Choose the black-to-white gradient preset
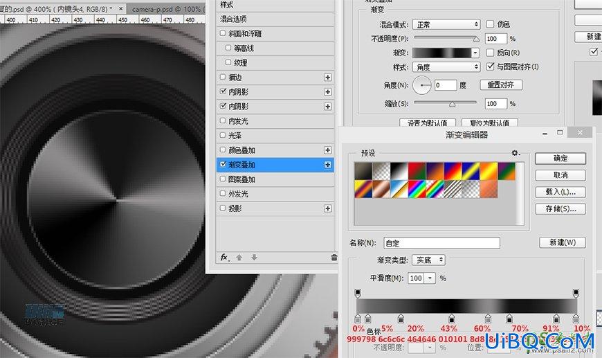The width and height of the screenshot is (602, 358). [399, 171]
